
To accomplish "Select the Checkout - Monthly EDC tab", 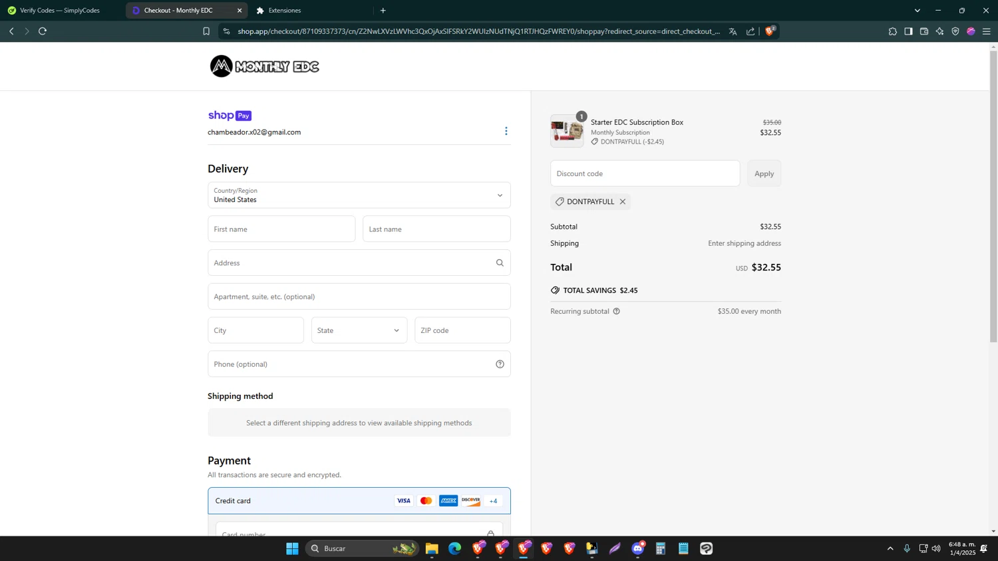I will point(178,11).
